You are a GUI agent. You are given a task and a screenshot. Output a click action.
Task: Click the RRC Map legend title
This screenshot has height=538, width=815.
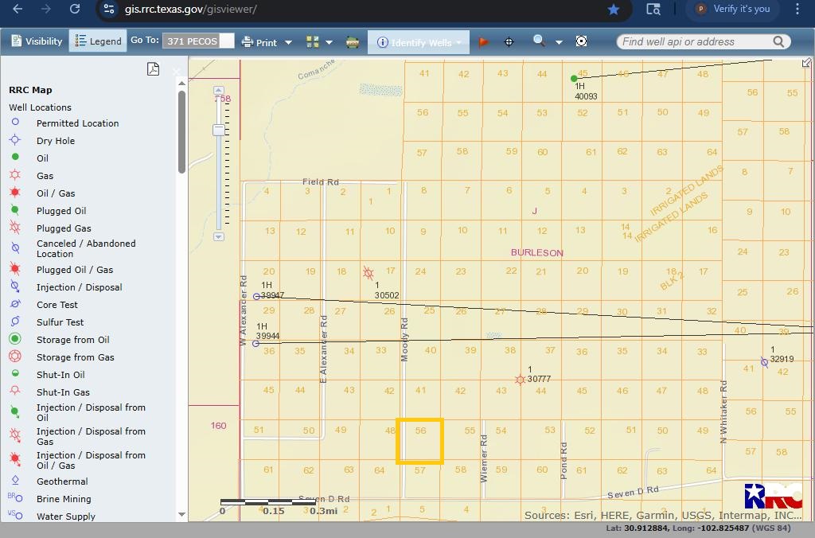(x=30, y=90)
